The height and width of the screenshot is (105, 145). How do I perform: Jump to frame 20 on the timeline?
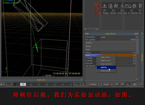[x=31, y=84]
